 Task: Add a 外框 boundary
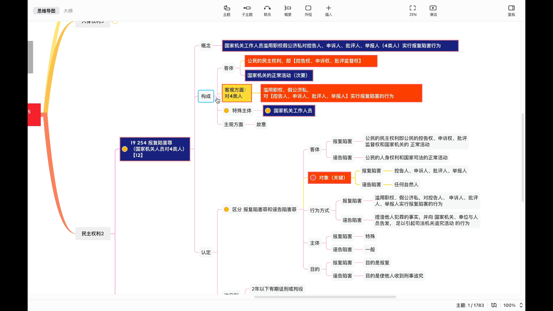click(308, 11)
